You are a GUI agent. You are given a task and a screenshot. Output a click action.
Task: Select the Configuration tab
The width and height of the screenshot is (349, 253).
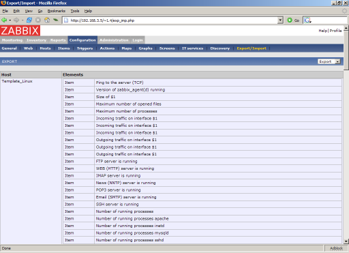click(x=82, y=40)
